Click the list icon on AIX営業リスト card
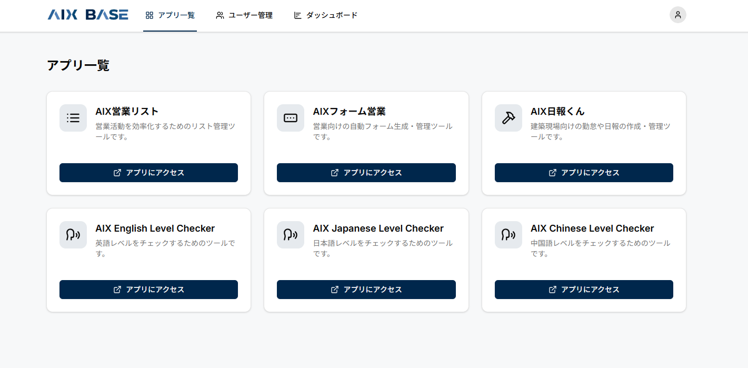748x368 pixels. click(73, 118)
